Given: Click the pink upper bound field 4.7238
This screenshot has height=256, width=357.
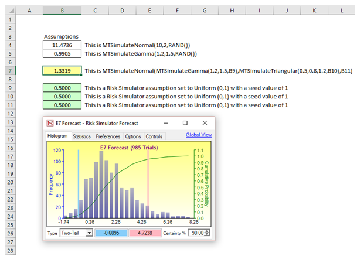Looking at the screenshot, I should click(145, 233).
